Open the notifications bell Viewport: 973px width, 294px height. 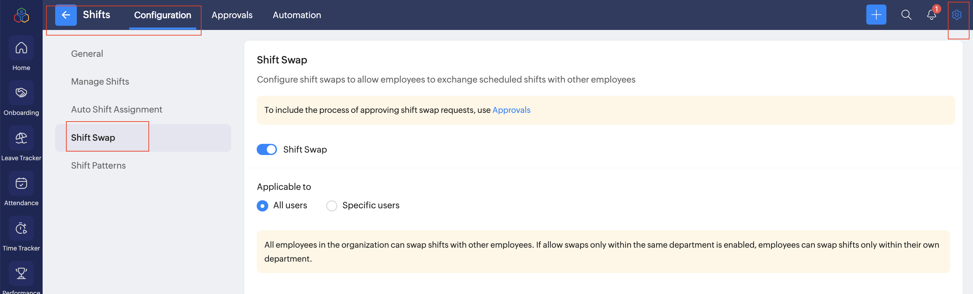point(931,15)
